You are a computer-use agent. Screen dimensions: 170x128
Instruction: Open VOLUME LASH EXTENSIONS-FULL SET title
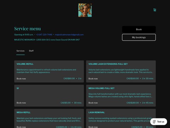coord(108,64)
